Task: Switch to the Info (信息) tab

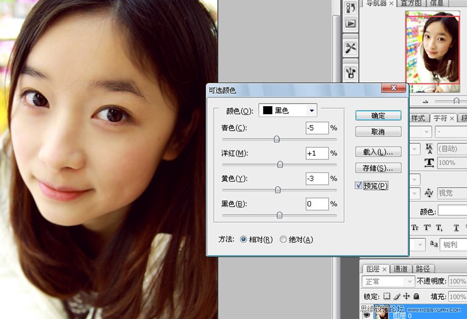Action: [438, 3]
